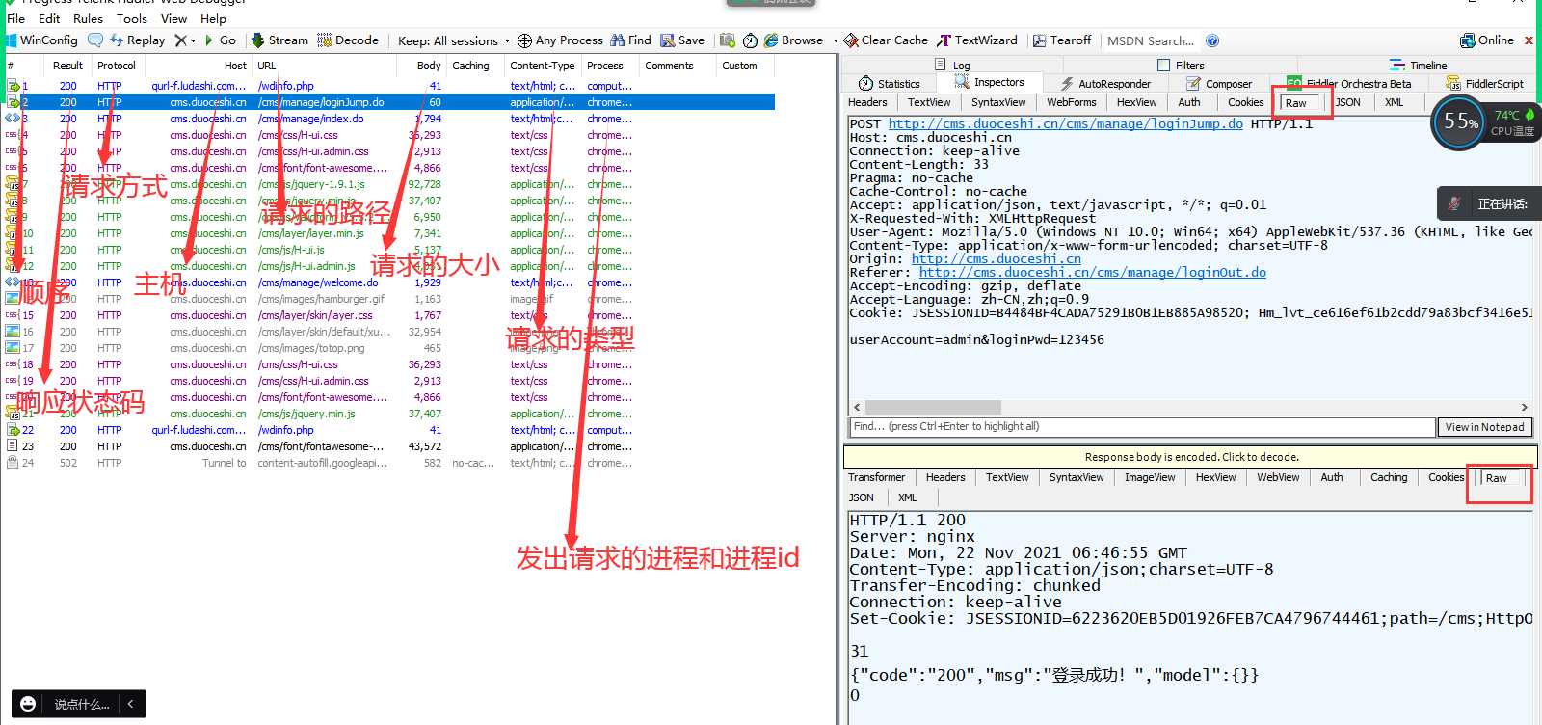Click the horizontal scrollbar left arrow
This screenshot has width=1542, height=725.
(857, 407)
